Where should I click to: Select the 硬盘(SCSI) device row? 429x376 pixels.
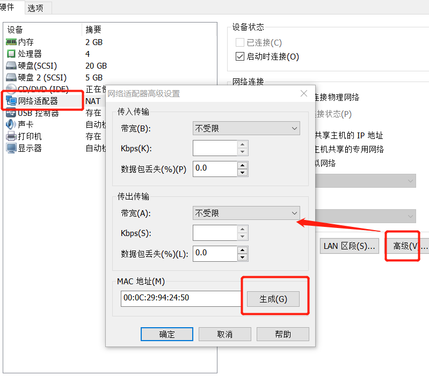tap(110, 65)
